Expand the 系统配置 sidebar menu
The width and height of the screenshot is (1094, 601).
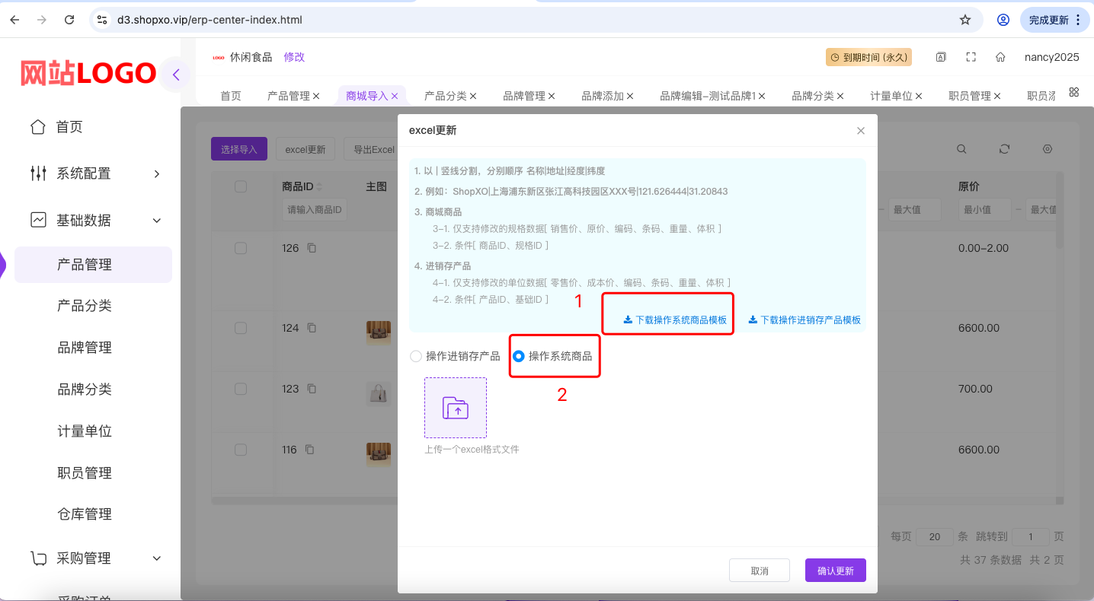94,173
